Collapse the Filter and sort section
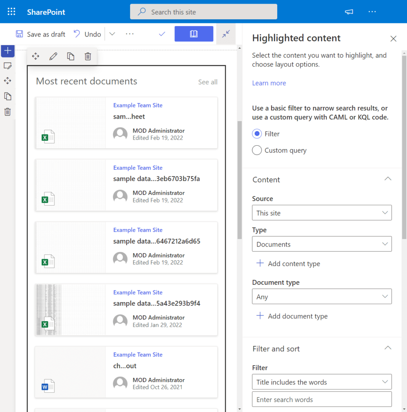This screenshot has height=412, width=407. click(x=388, y=348)
